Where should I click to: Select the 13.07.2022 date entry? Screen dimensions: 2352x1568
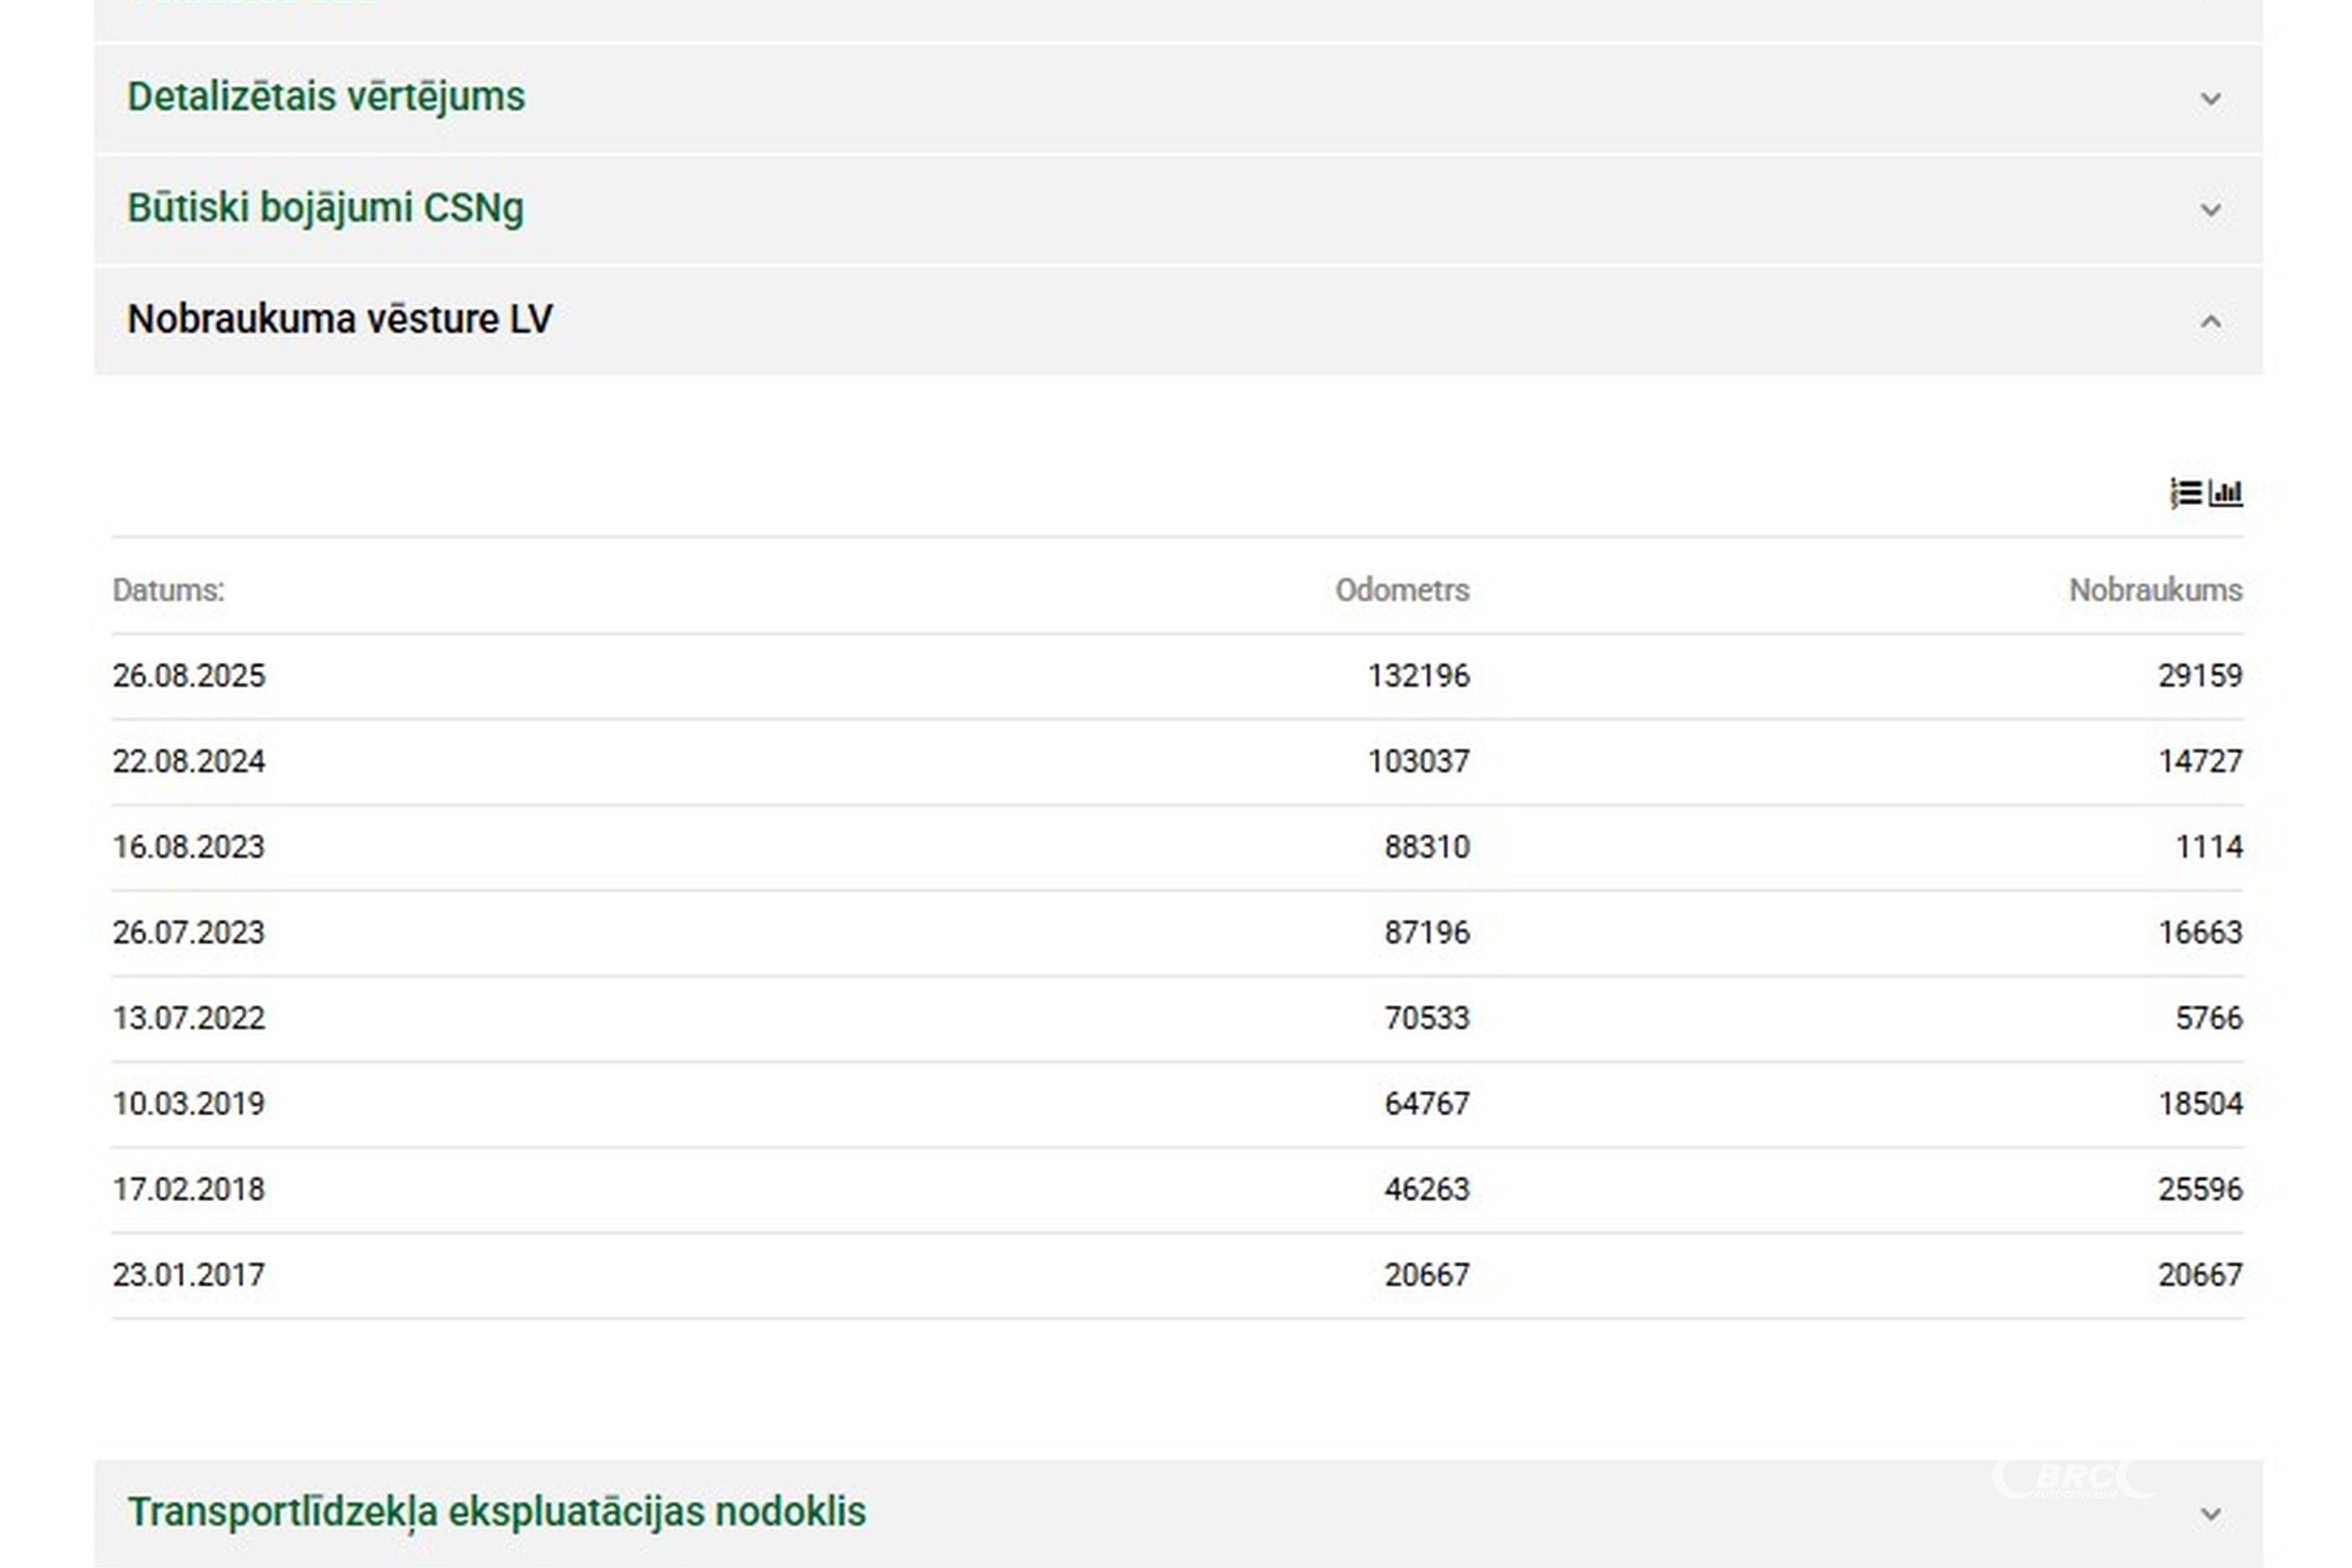pyautogui.click(x=189, y=1018)
